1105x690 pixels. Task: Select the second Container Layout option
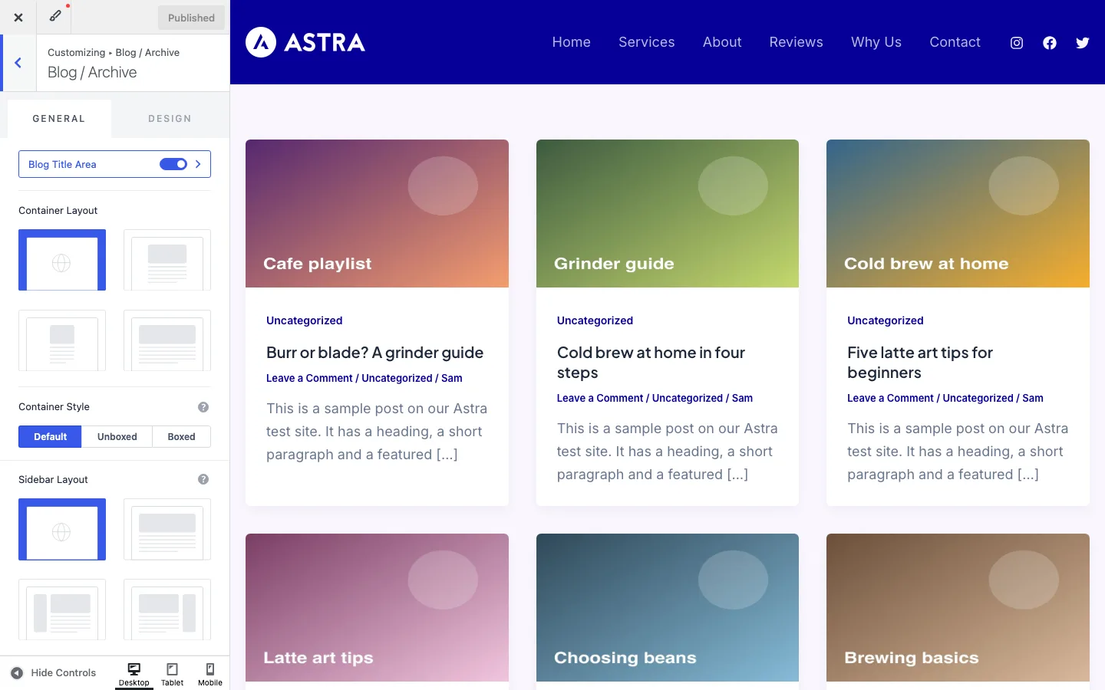tap(167, 260)
